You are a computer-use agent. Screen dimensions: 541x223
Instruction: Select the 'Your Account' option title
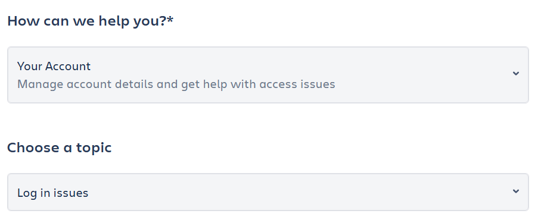point(54,66)
